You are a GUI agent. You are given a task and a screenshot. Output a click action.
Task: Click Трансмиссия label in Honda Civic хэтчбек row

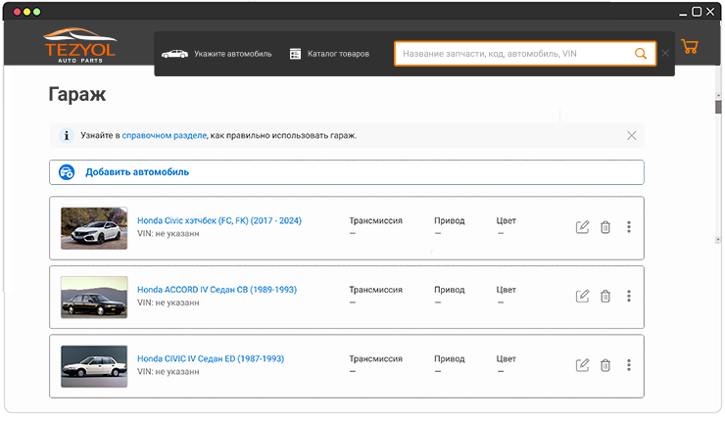[375, 221]
